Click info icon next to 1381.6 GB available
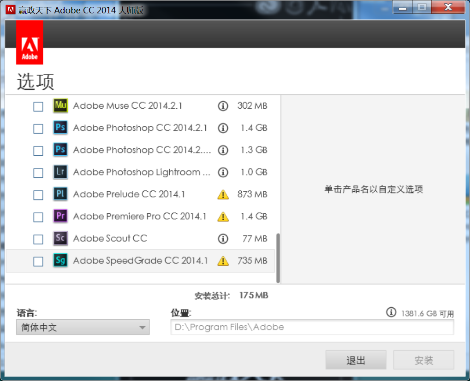 coord(391,312)
